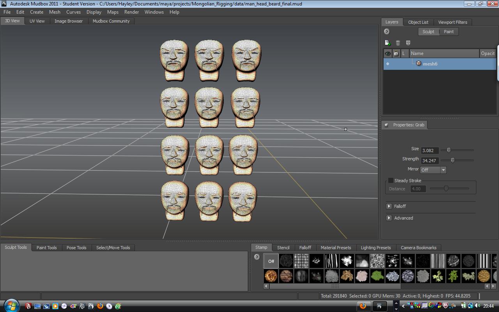Viewport: 499px width, 312px height.
Task: Toggle visibility dot of mesh6 layer
Action: (388, 64)
